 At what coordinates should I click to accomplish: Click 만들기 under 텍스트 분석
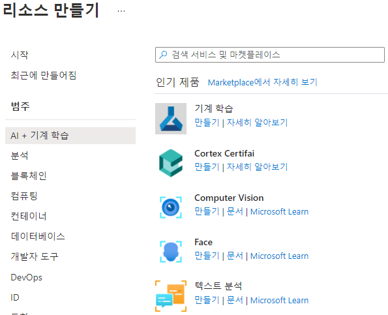tap(207, 300)
